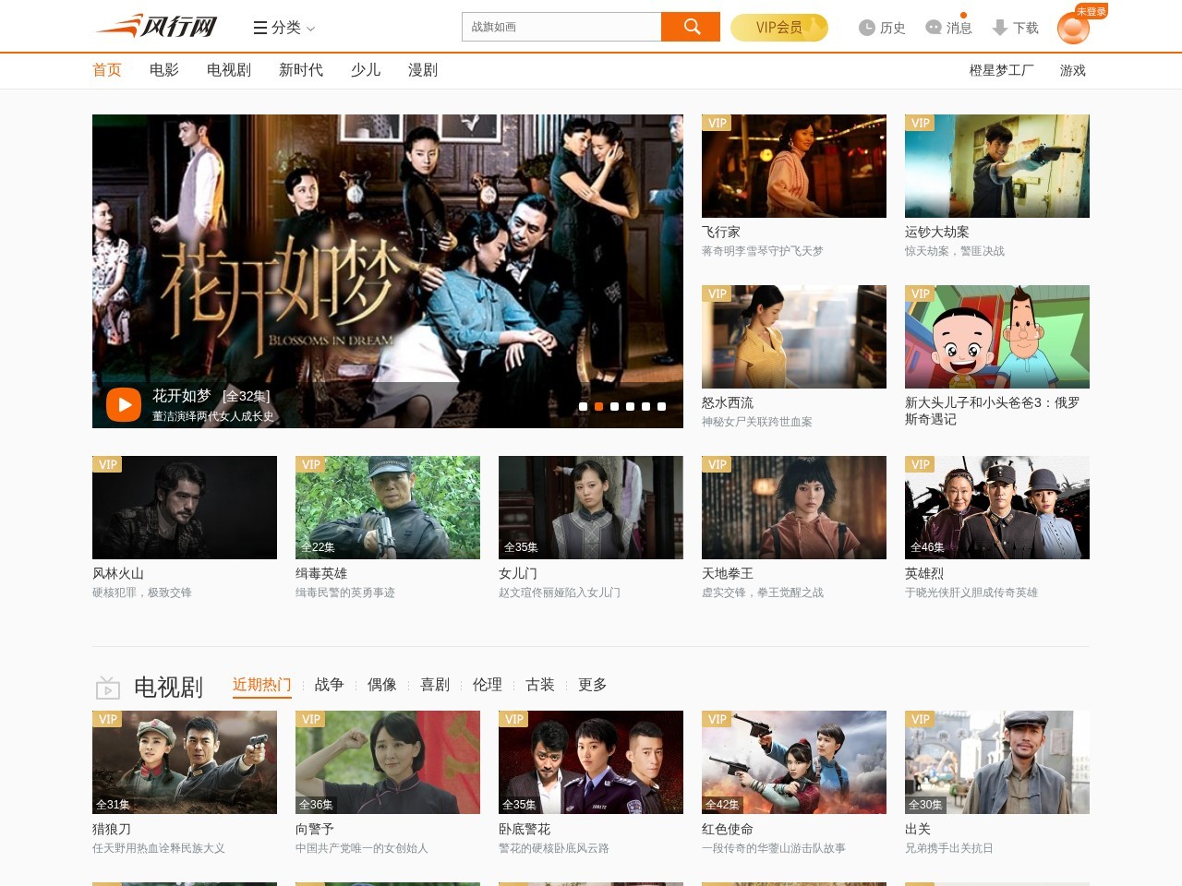Open the 漫剧 tab

click(423, 70)
